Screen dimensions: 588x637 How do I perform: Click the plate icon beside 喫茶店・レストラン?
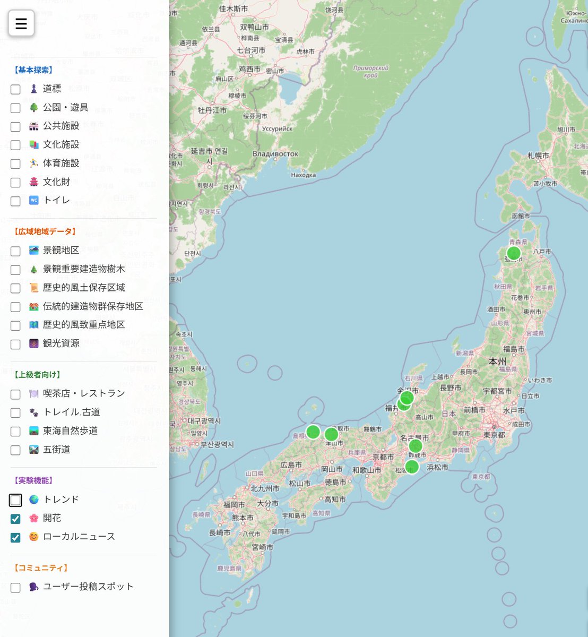coord(34,393)
